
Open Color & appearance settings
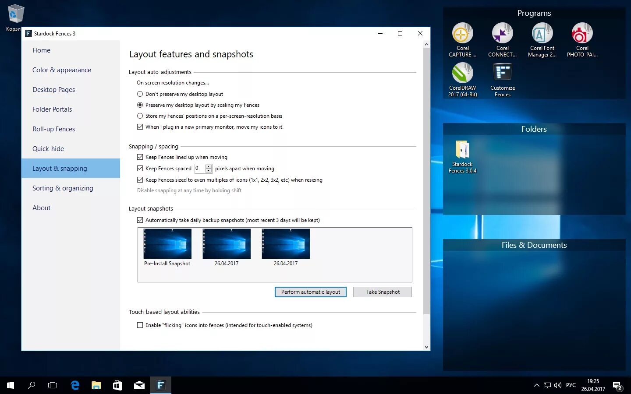pyautogui.click(x=71, y=70)
